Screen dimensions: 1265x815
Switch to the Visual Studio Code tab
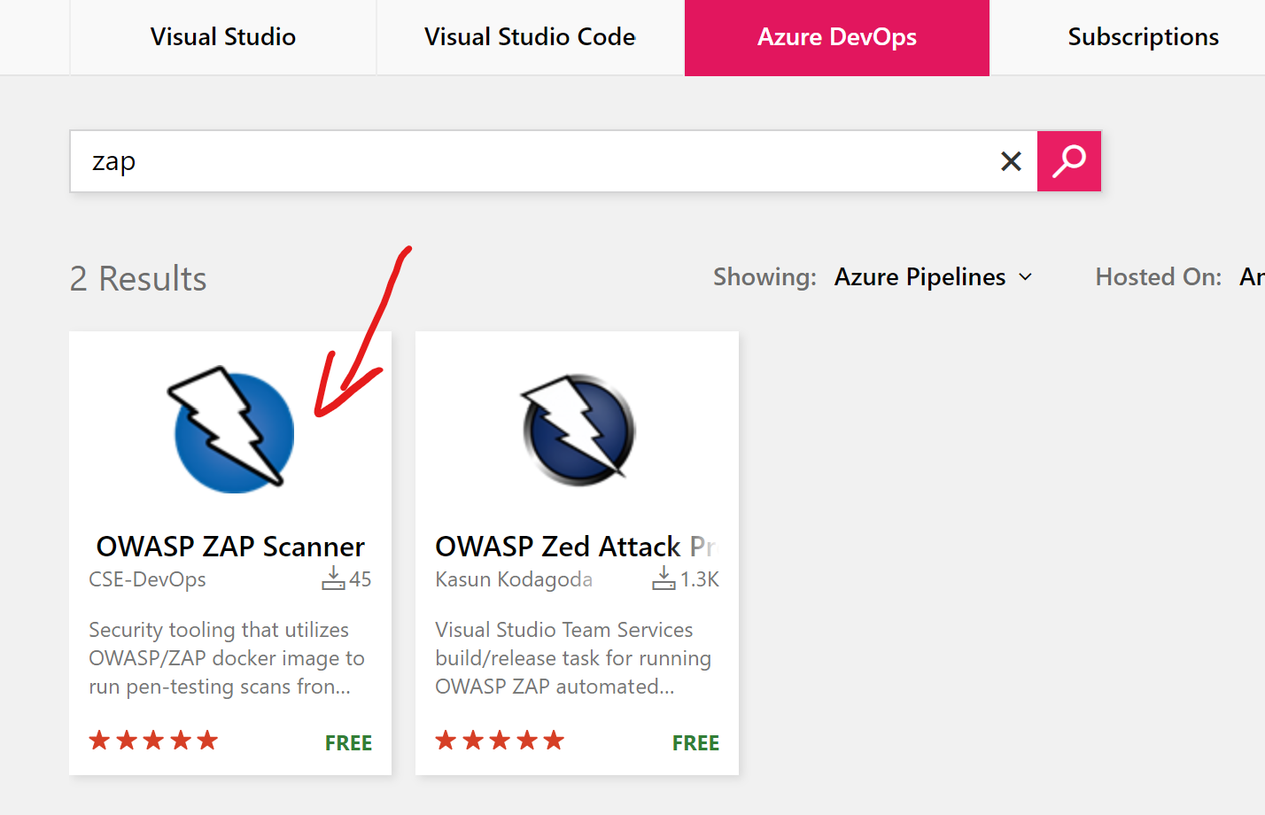[530, 37]
